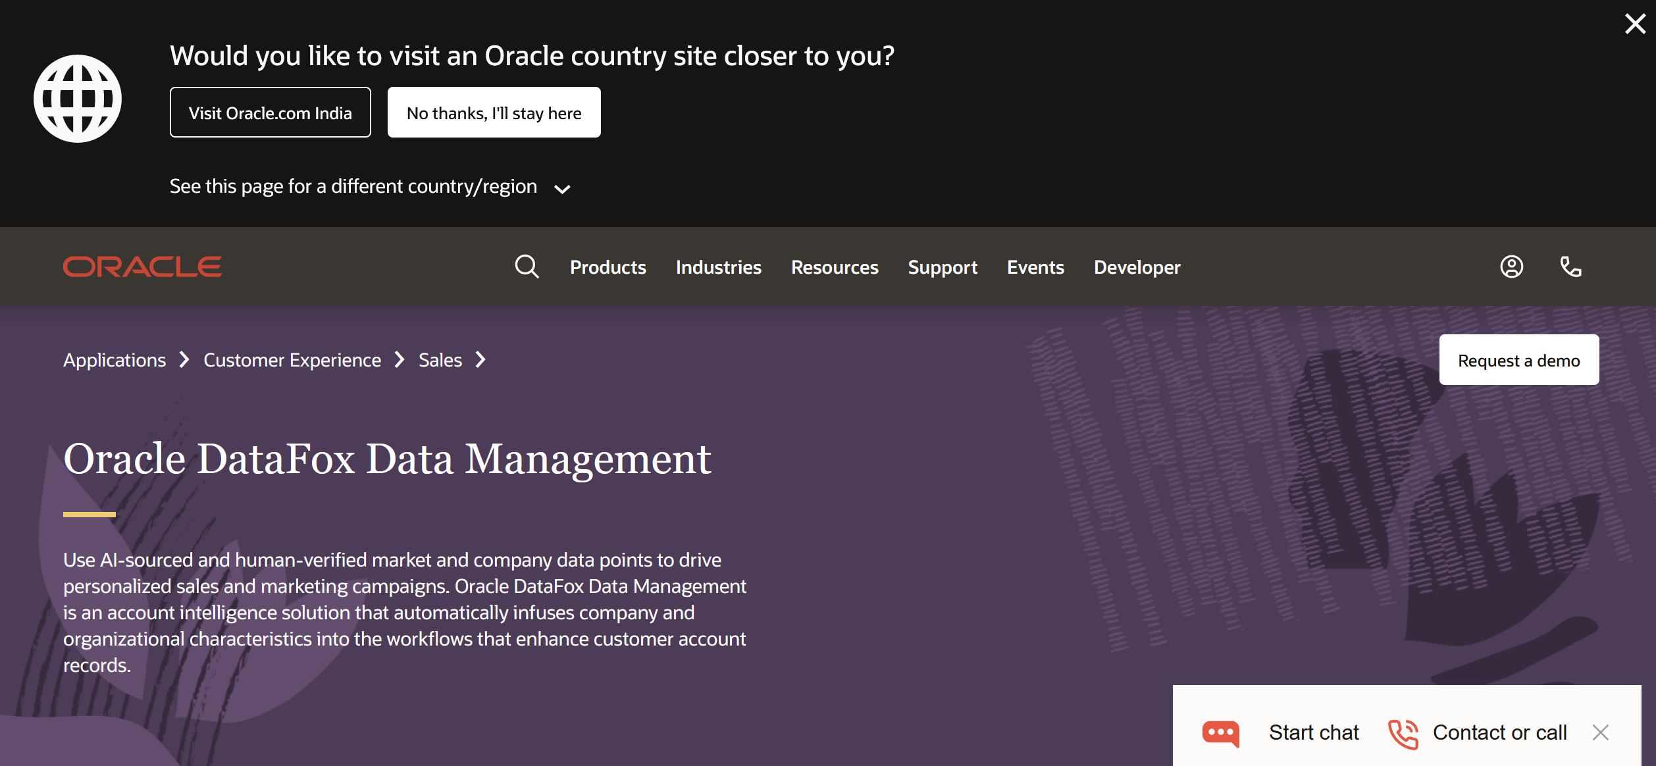Screen dimensions: 1656x766
Task: Click the Oracle DataFox Data Management heading
Action: [387, 459]
